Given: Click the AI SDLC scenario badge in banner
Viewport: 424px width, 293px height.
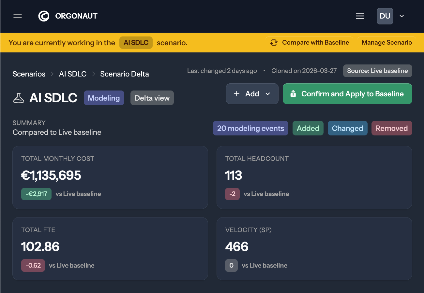Looking at the screenshot, I should 136,43.
